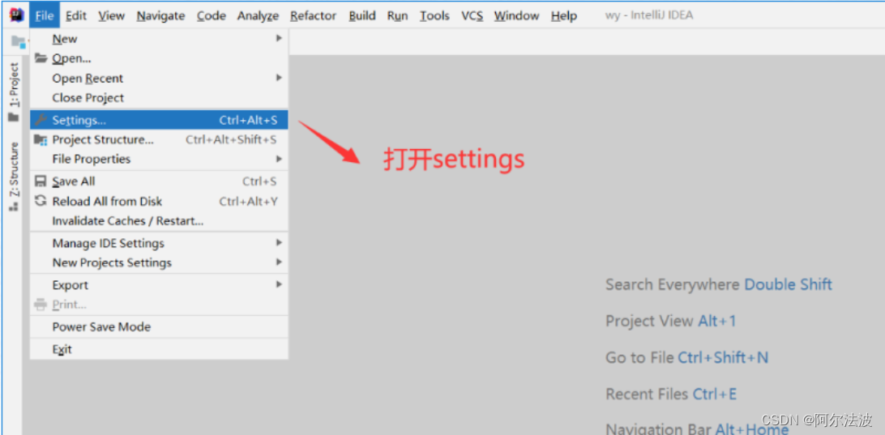Click the printer icon beside Print
Viewport: 885px width, 435px height.
41,305
